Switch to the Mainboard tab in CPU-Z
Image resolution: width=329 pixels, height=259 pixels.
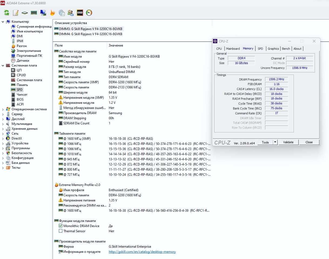pyautogui.click(x=233, y=49)
